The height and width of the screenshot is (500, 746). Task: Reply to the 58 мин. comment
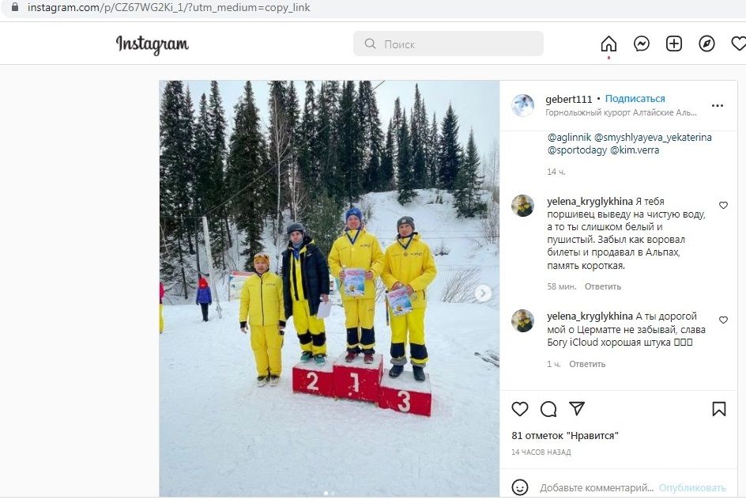pyautogui.click(x=602, y=286)
